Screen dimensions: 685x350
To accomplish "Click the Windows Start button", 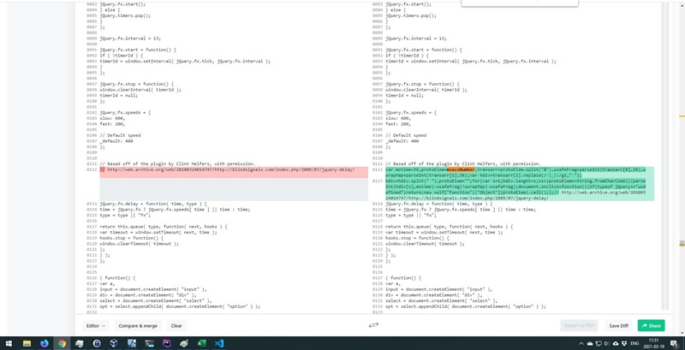I will click(9, 343).
